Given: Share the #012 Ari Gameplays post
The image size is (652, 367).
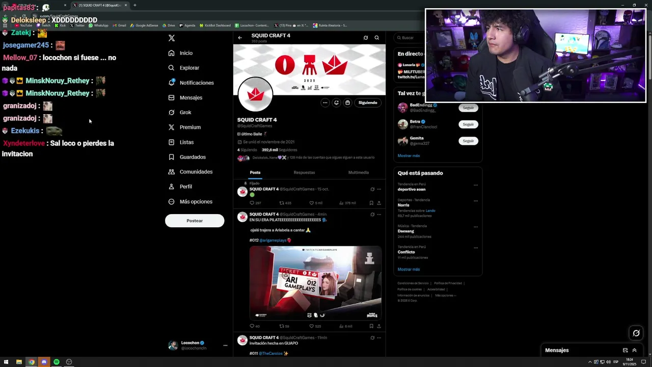Looking at the screenshot, I should tap(379, 326).
